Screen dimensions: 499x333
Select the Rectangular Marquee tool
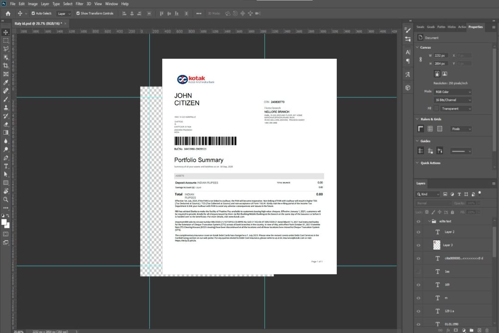6,41
